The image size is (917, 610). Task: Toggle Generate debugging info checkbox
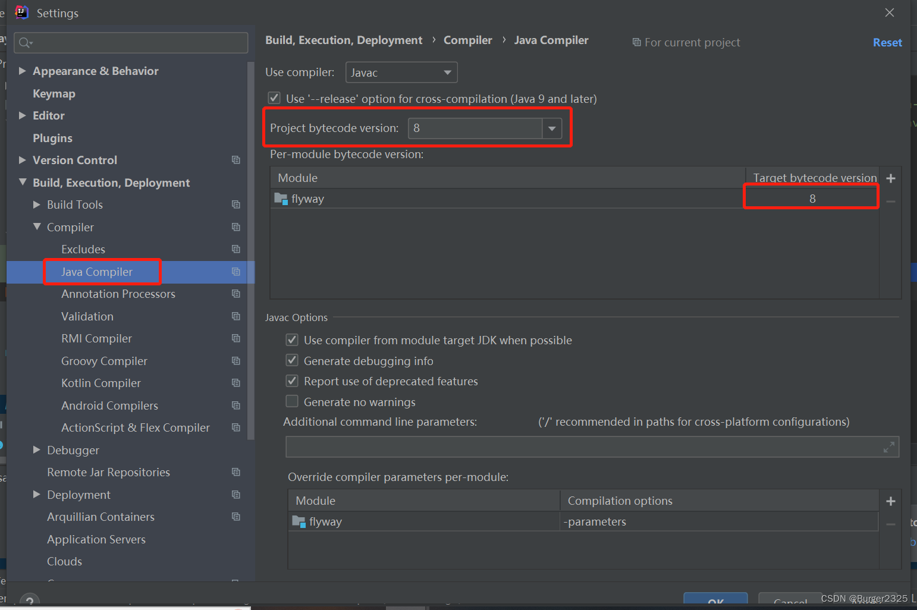click(292, 360)
